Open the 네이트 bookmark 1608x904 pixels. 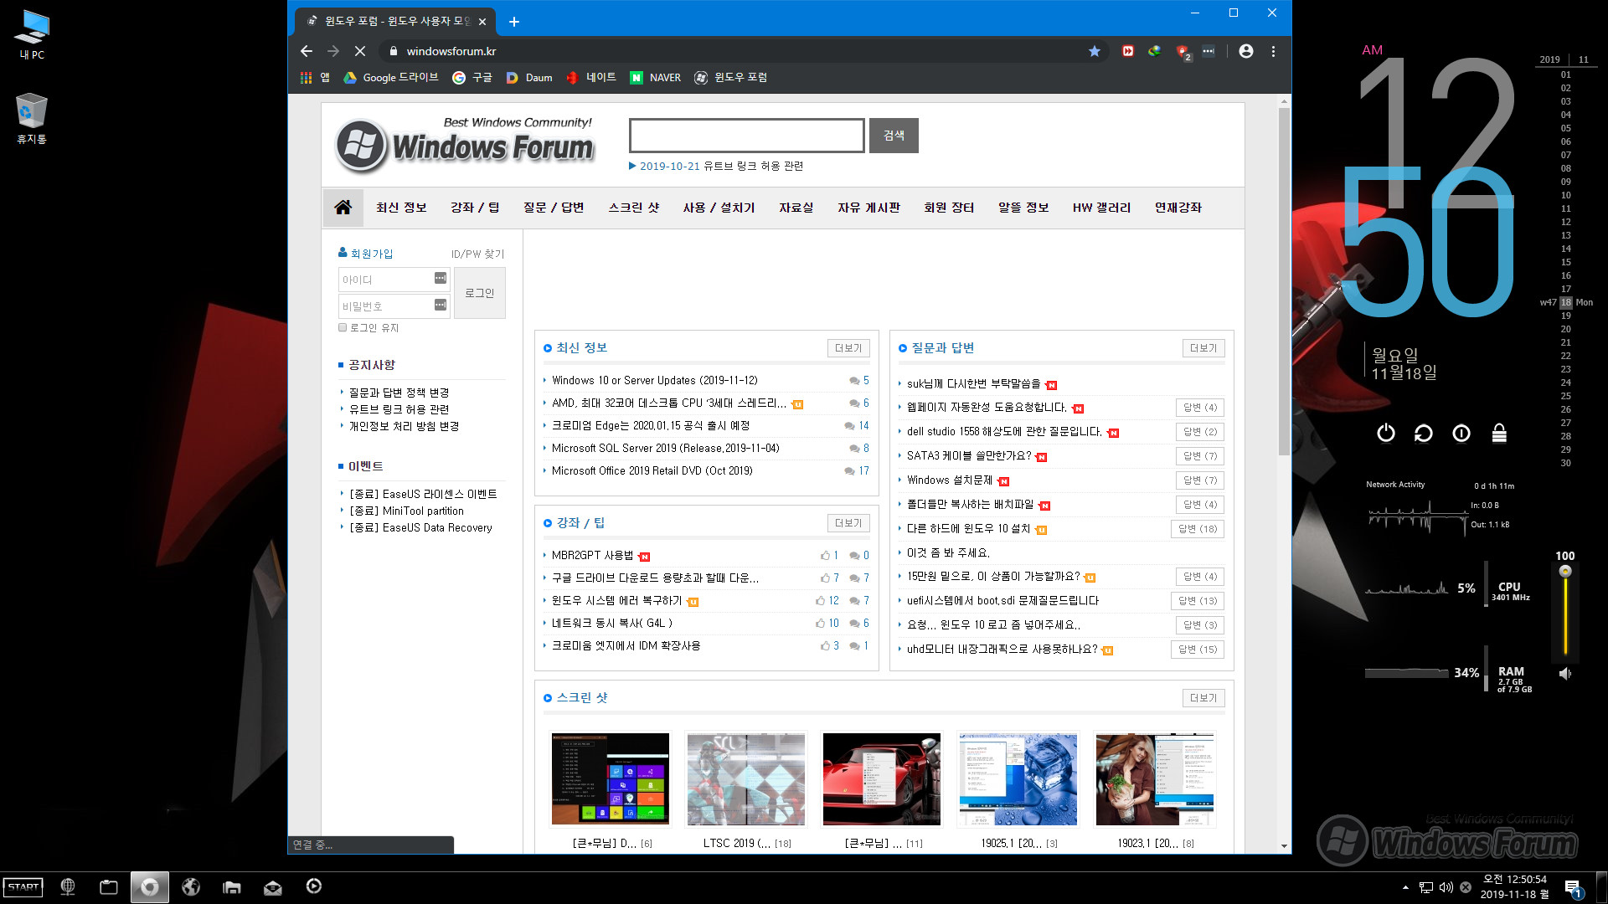click(x=591, y=77)
